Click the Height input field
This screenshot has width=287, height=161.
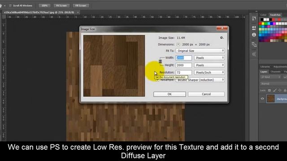(x=184, y=65)
